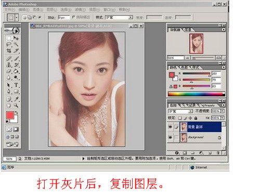Image resolution: width=260 pixels, height=195 pixels.
Task: Select the Notes tool
Action: 9,99
